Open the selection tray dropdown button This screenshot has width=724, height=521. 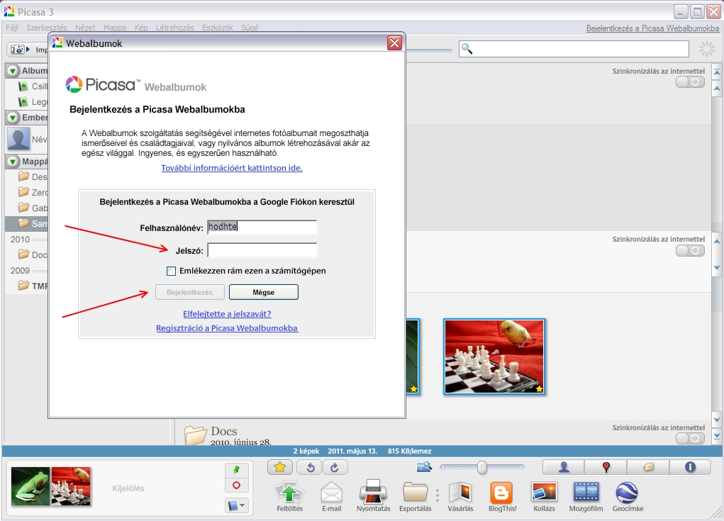coord(236,505)
